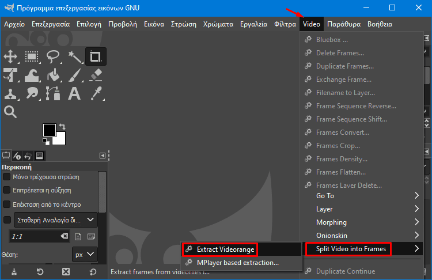This screenshot has height=280, width=432.
Task: Click the black foreground color swatch
Action: pyautogui.click(x=50, y=130)
